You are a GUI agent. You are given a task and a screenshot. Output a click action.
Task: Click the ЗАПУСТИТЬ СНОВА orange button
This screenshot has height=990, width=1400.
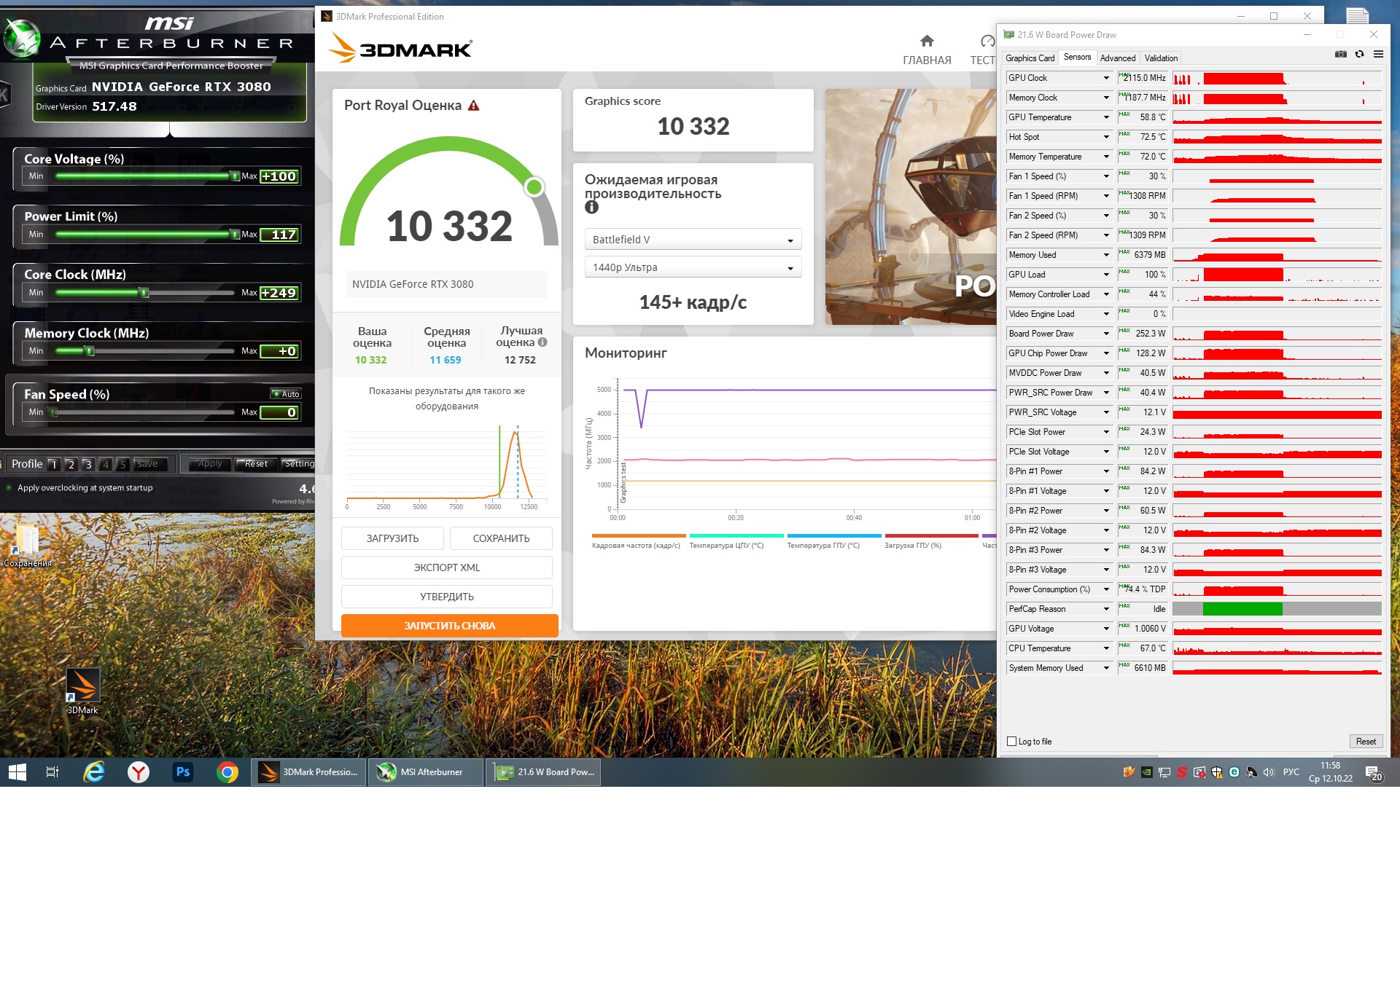point(449,626)
